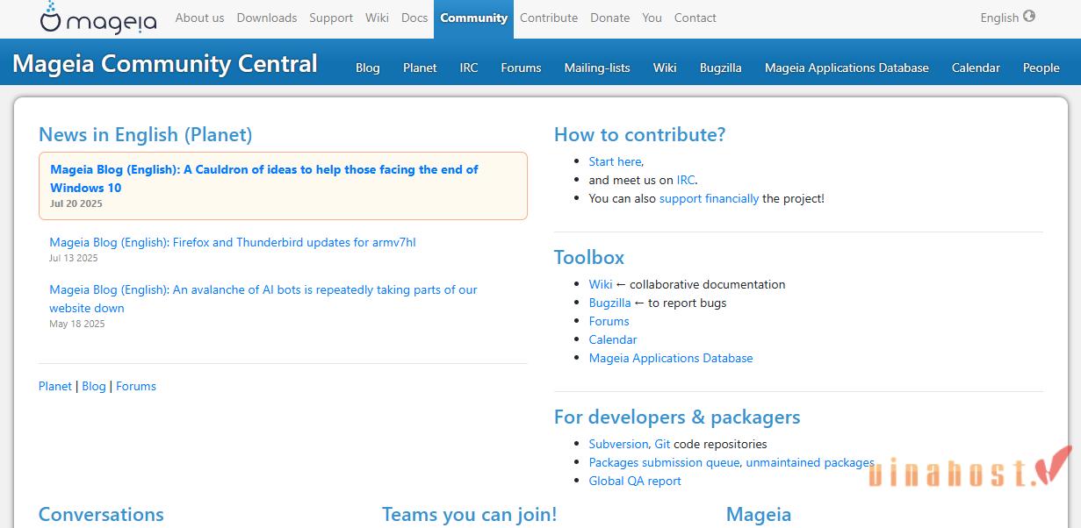Open Planet in the blue bar

420,68
